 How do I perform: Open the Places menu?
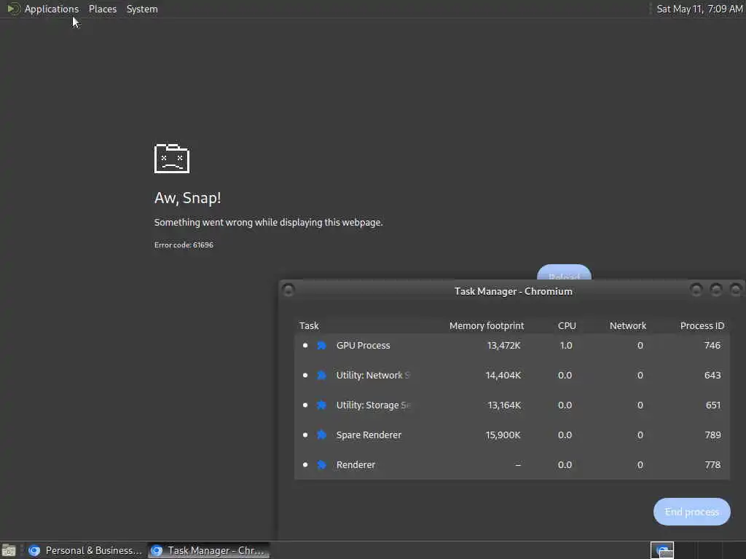(x=102, y=9)
